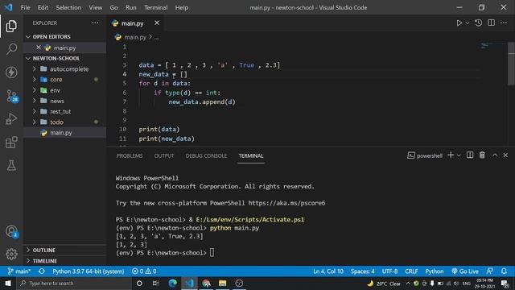515x290 pixels.
Task: Open the Edit menu
Action: coord(43,7)
